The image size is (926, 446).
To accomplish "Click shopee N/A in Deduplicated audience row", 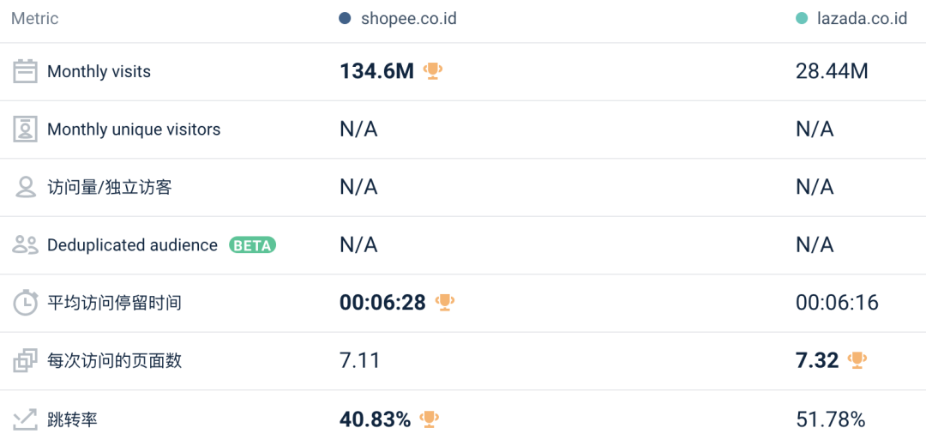I will click(x=358, y=245).
